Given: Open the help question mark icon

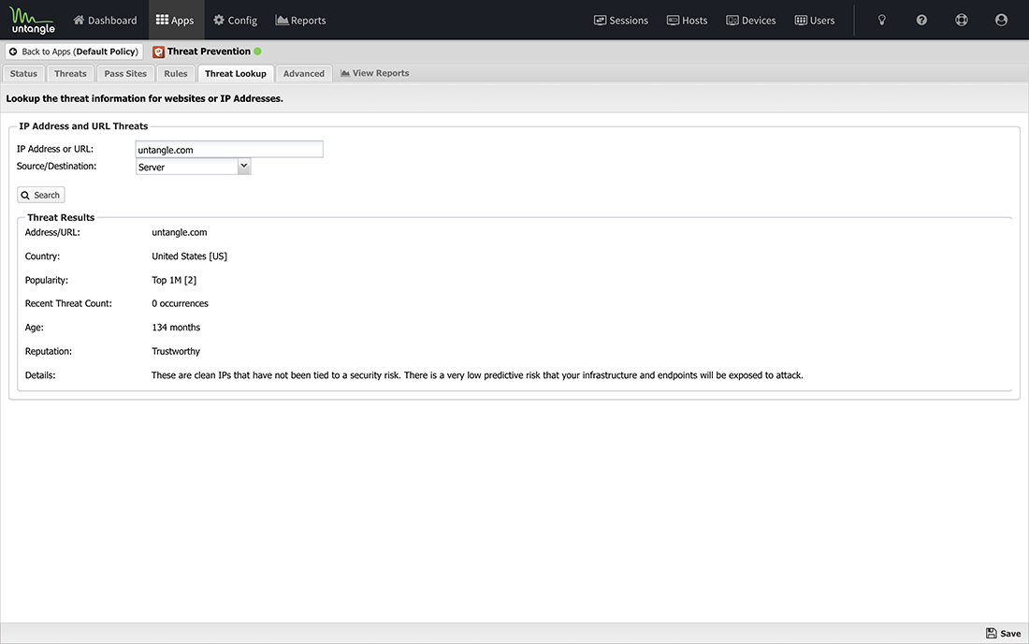Looking at the screenshot, I should tap(921, 21).
